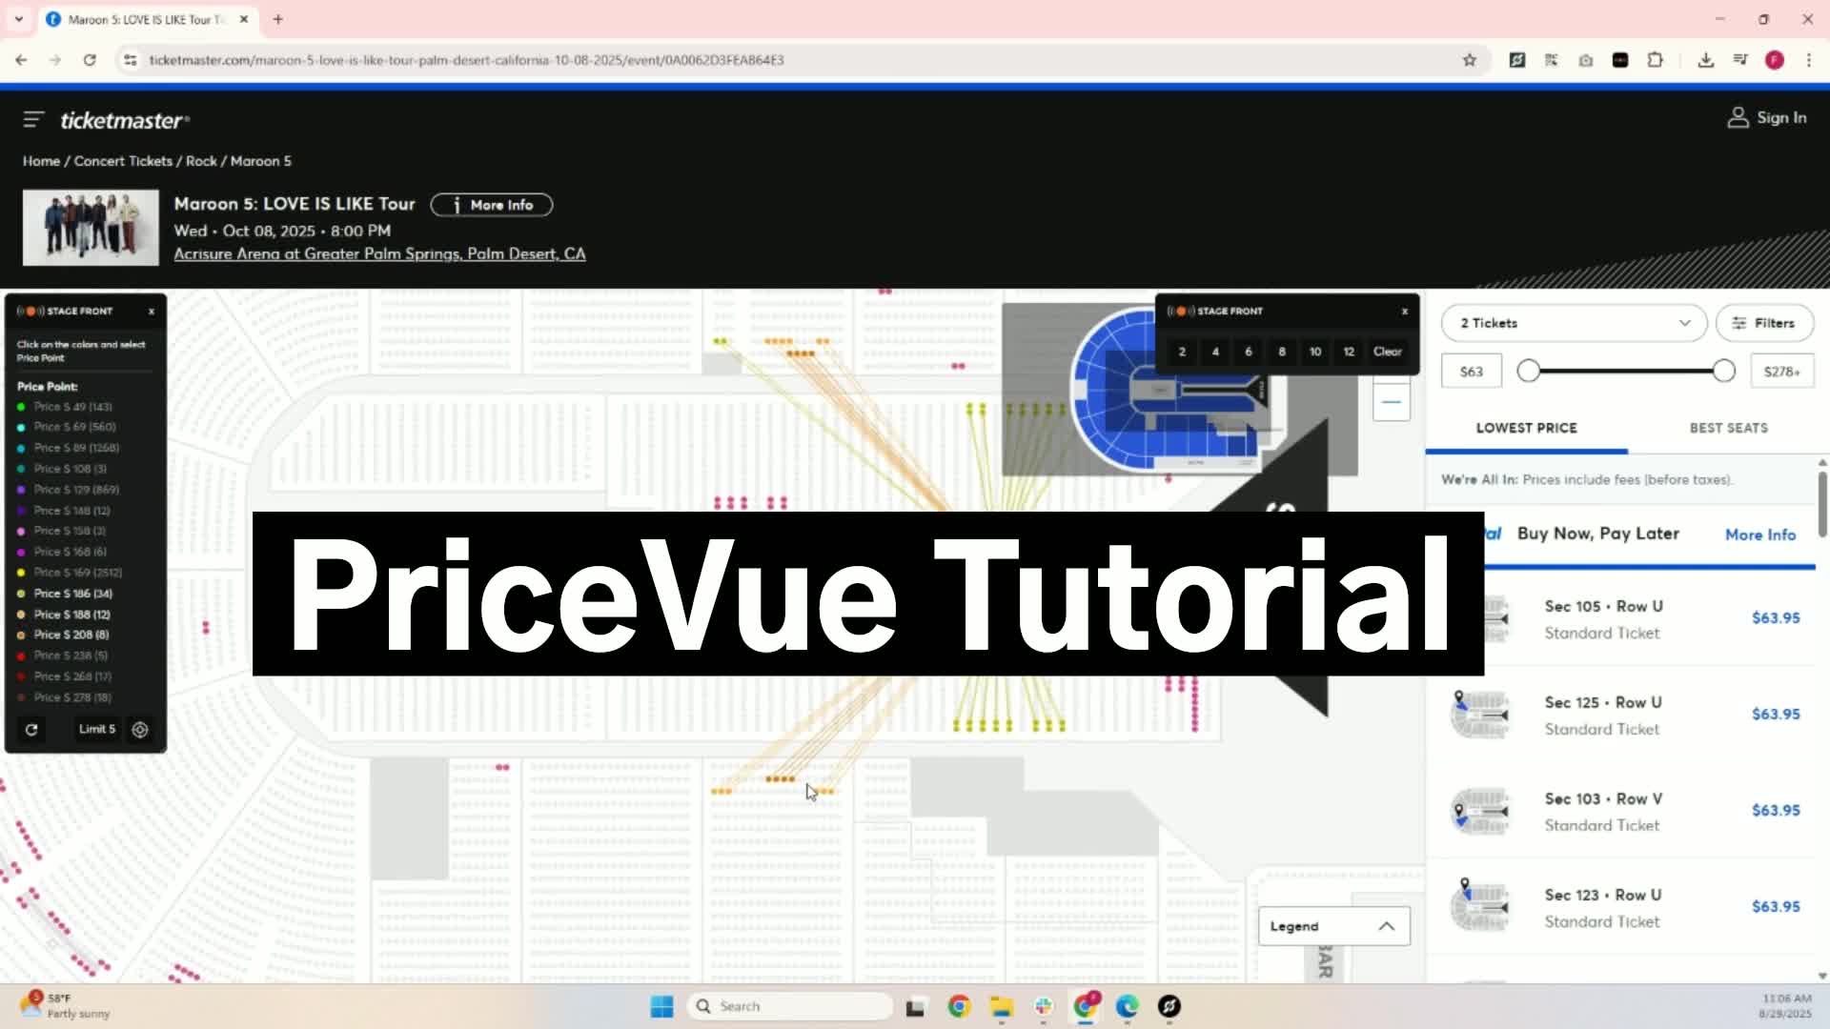Image resolution: width=1830 pixels, height=1029 pixels.
Task: Click the Rock breadcrumb link
Action: click(x=201, y=161)
